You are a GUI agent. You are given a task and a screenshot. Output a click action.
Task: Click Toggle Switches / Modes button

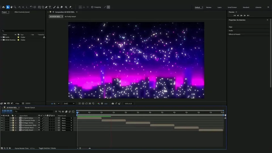click(x=47, y=148)
